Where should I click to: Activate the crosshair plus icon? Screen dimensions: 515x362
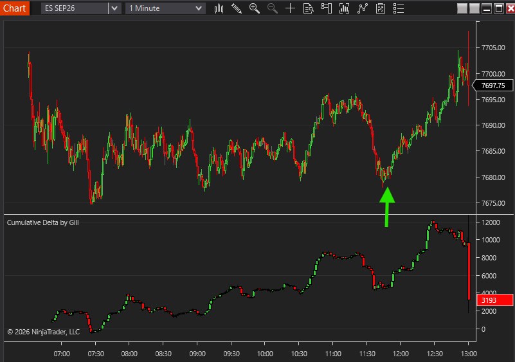(291, 8)
